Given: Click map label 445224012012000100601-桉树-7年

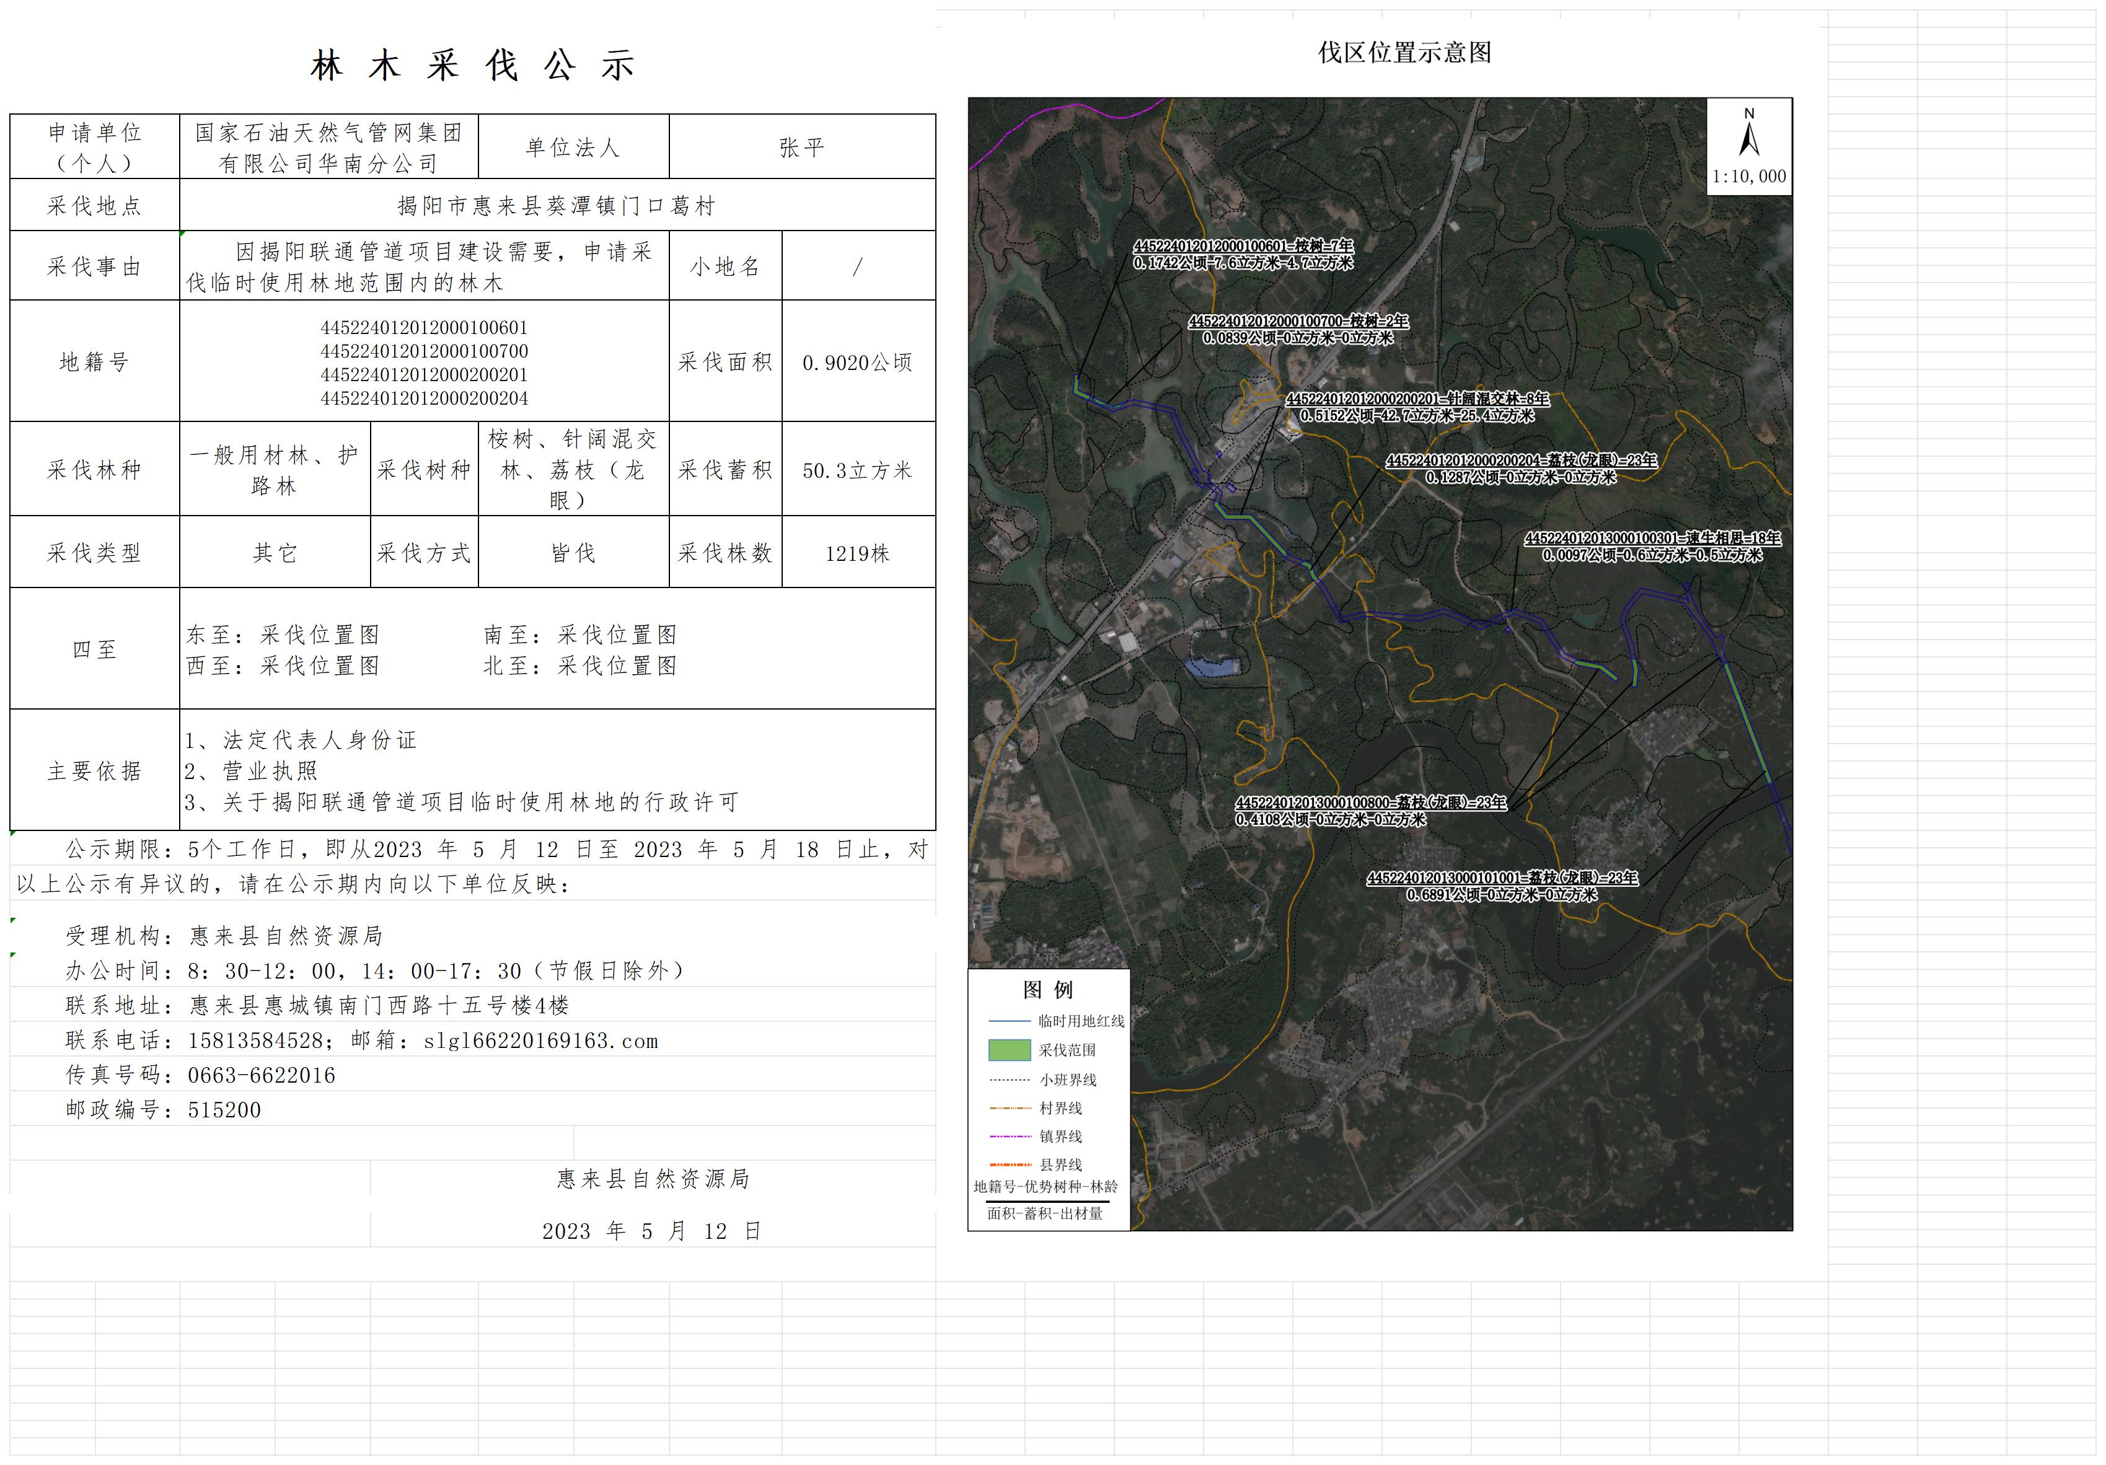Looking at the screenshot, I should click(x=1243, y=246).
